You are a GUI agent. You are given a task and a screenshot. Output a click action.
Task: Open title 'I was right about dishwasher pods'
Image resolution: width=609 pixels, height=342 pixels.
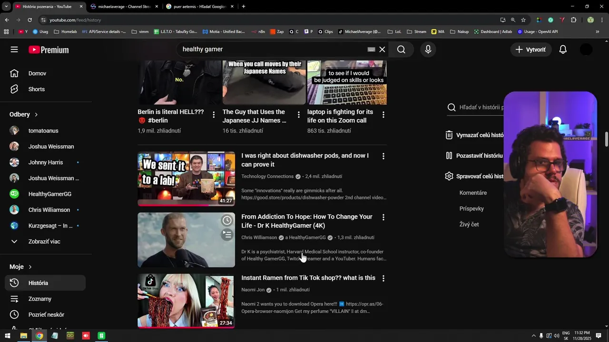[x=305, y=160]
